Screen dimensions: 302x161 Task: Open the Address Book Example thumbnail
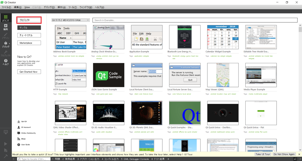click(70, 37)
